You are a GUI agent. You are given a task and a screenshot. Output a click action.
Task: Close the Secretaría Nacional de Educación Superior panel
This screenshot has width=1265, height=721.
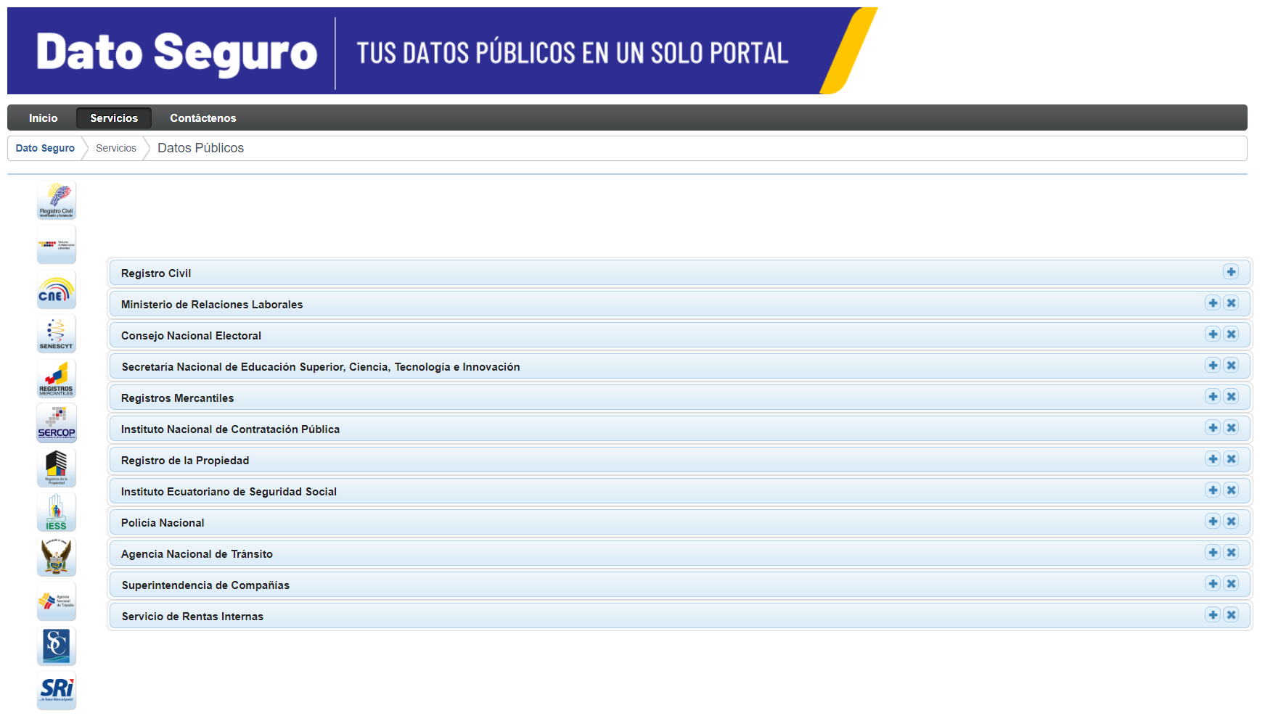(1231, 366)
